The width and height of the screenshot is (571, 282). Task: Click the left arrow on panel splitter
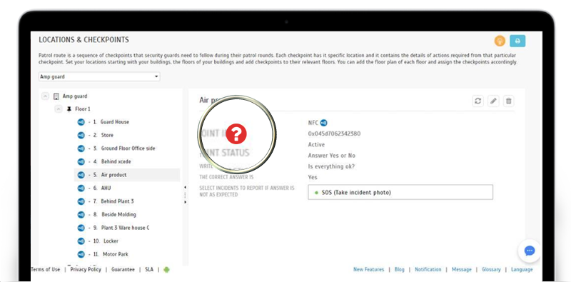coord(185,187)
